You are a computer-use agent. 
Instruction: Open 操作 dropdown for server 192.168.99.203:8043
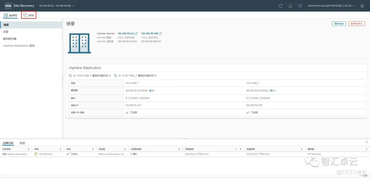(152, 91)
